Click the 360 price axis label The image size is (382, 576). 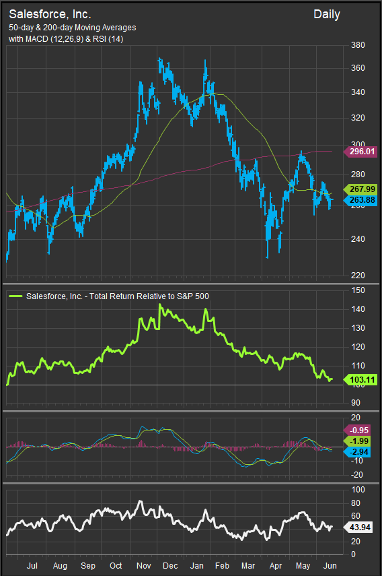(358, 68)
